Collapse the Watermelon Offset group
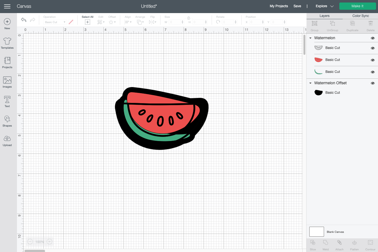The image size is (378, 252). pos(310,83)
